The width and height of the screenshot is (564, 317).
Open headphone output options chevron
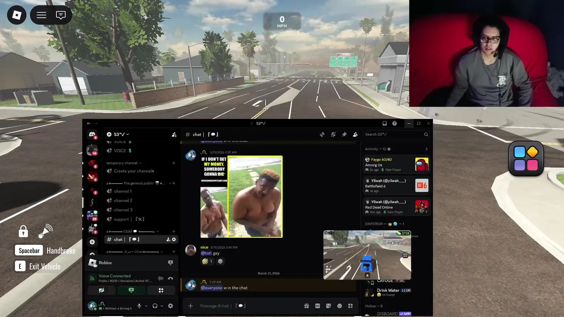162,306
